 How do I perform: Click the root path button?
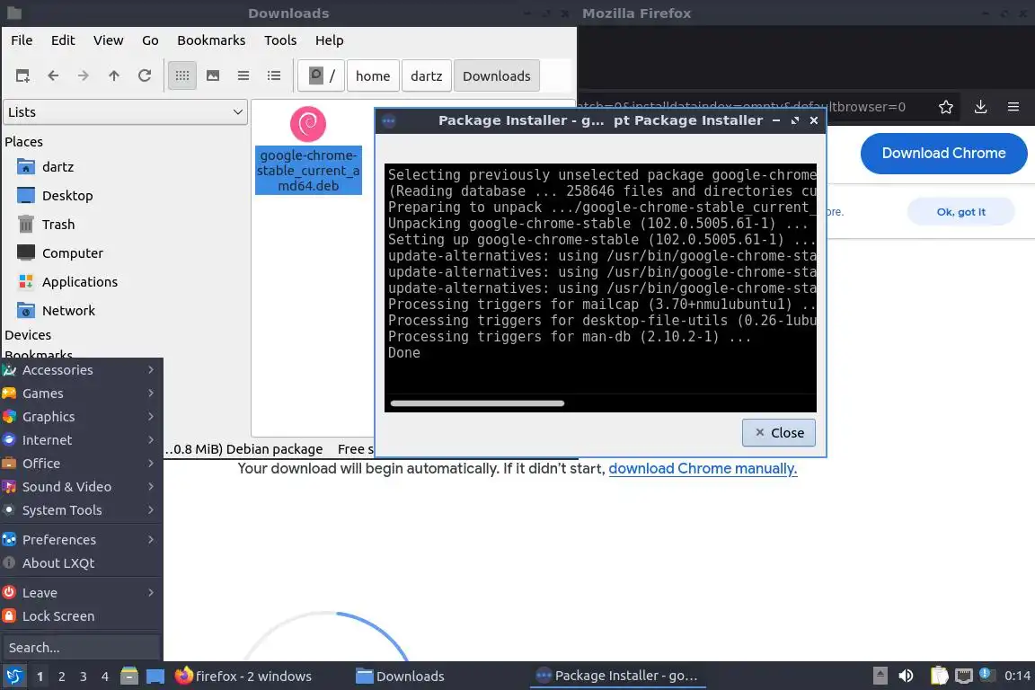(x=322, y=76)
